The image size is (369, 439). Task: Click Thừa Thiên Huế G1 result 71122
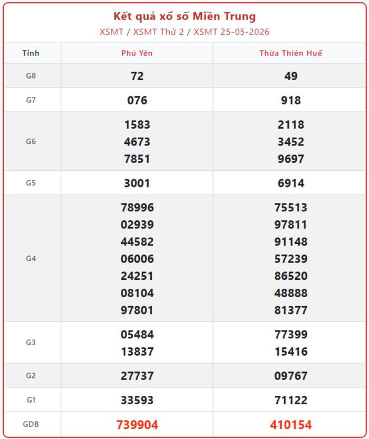point(291,400)
